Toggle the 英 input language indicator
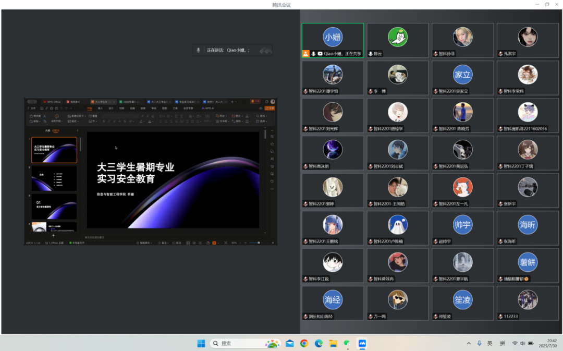Screen dimensions: 563x351 (x=489, y=344)
